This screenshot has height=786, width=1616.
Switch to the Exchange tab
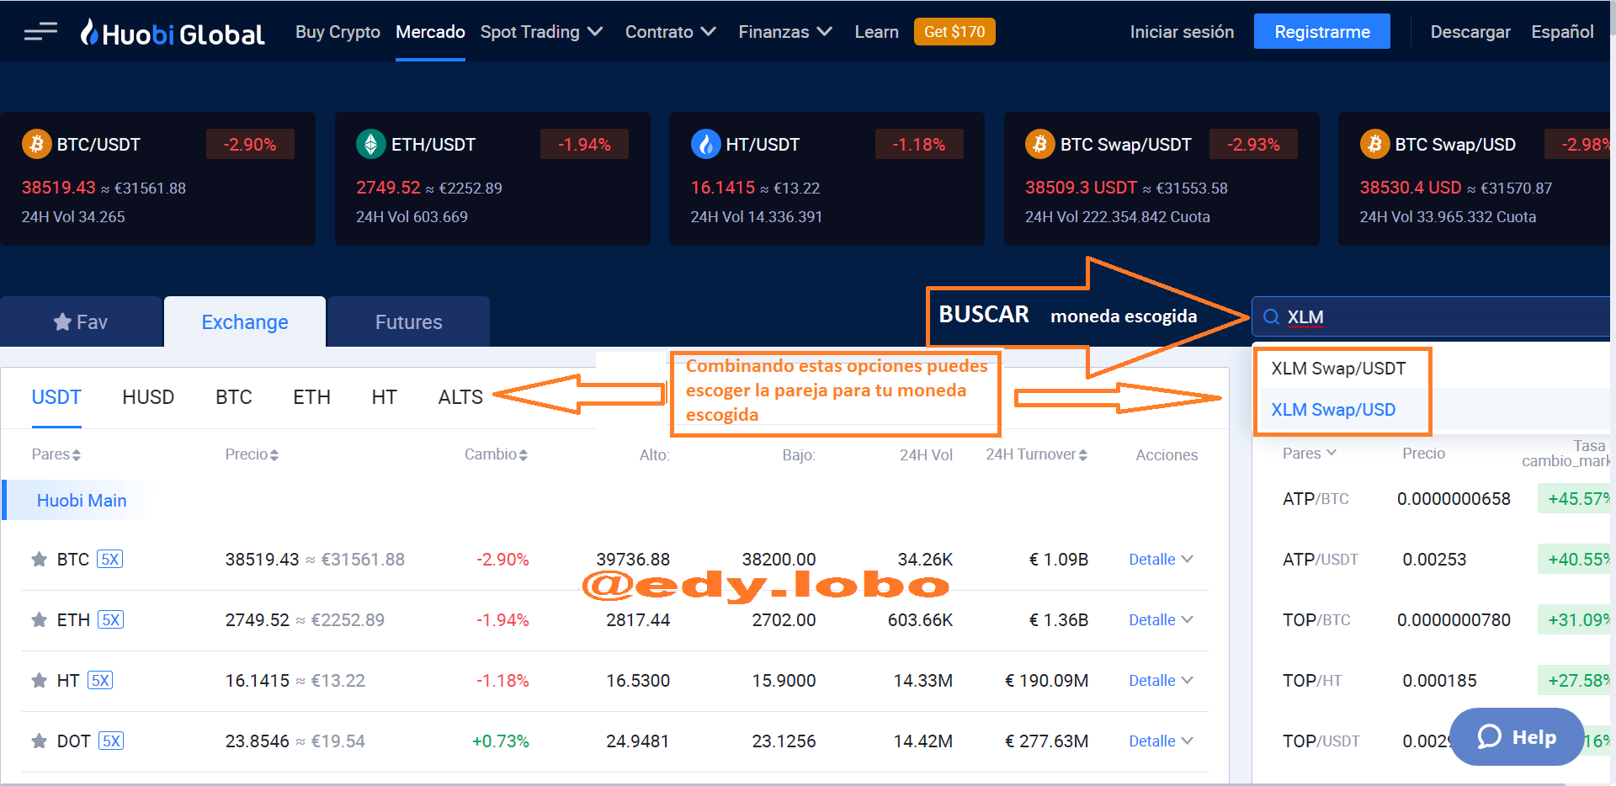coord(245,321)
